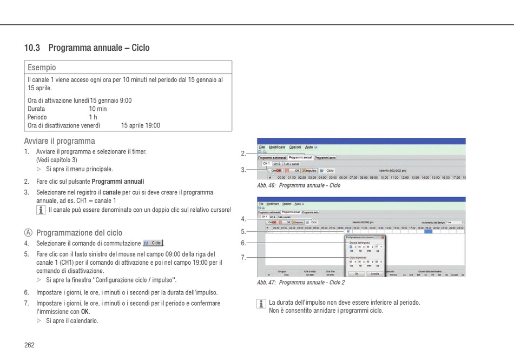The width and height of the screenshot is (514, 362).
Task: Select the CH 1 channel tab in Abb. 47
Action: pyautogui.click(x=264, y=217)
